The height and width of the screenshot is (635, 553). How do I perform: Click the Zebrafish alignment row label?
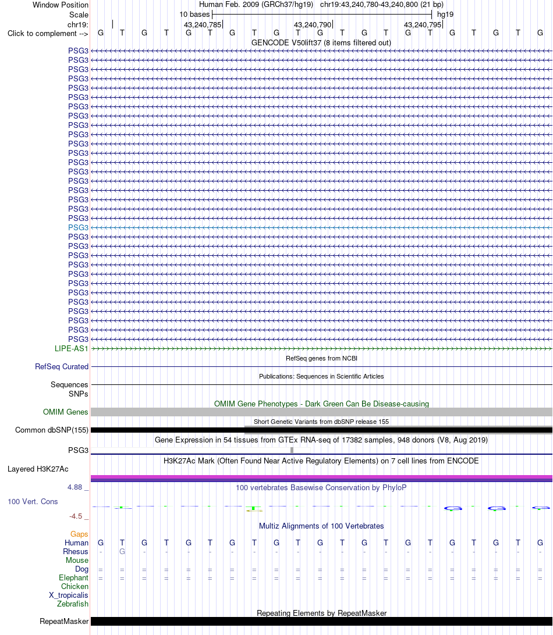click(x=73, y=604)
